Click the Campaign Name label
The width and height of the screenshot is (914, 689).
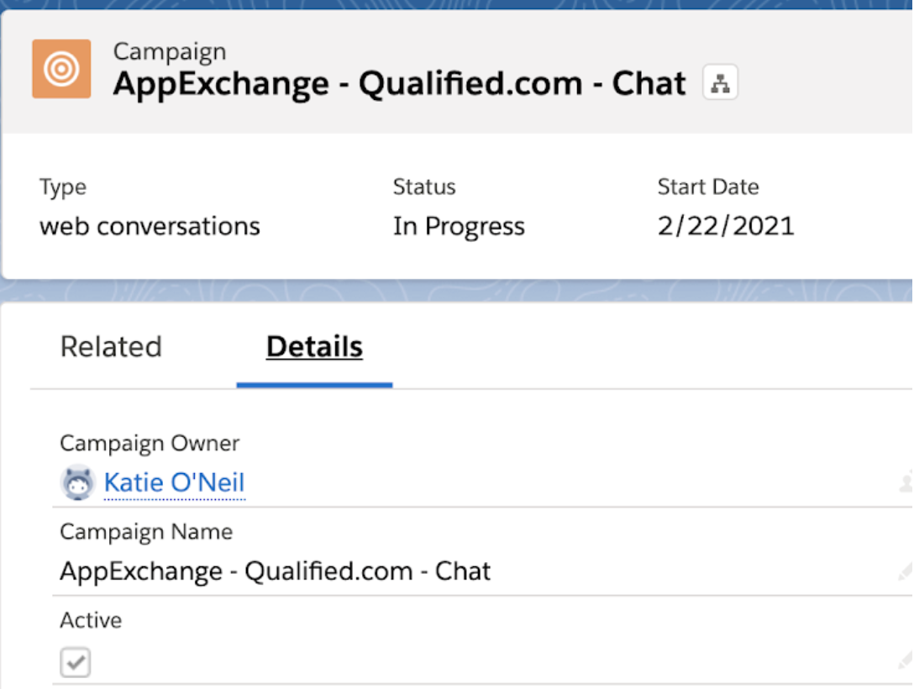click(146, 532)
